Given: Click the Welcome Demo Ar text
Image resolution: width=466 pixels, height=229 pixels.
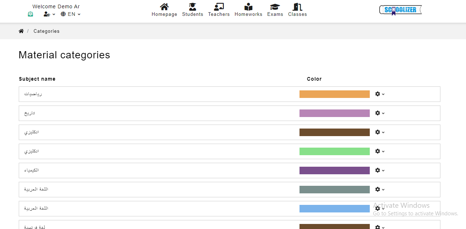Looking at the screenshot, I should pos(56,6).
